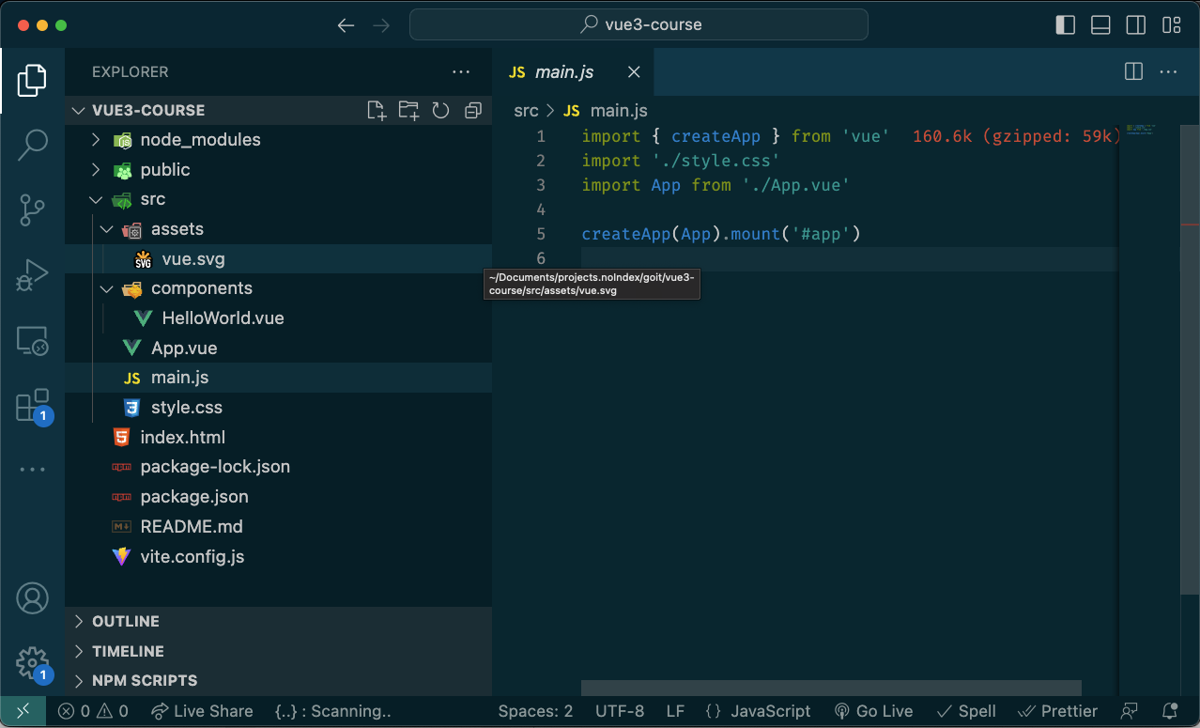The image size is (1200, 728).
Task: Click Refresh Explorer icon
Action: point(440,111)
